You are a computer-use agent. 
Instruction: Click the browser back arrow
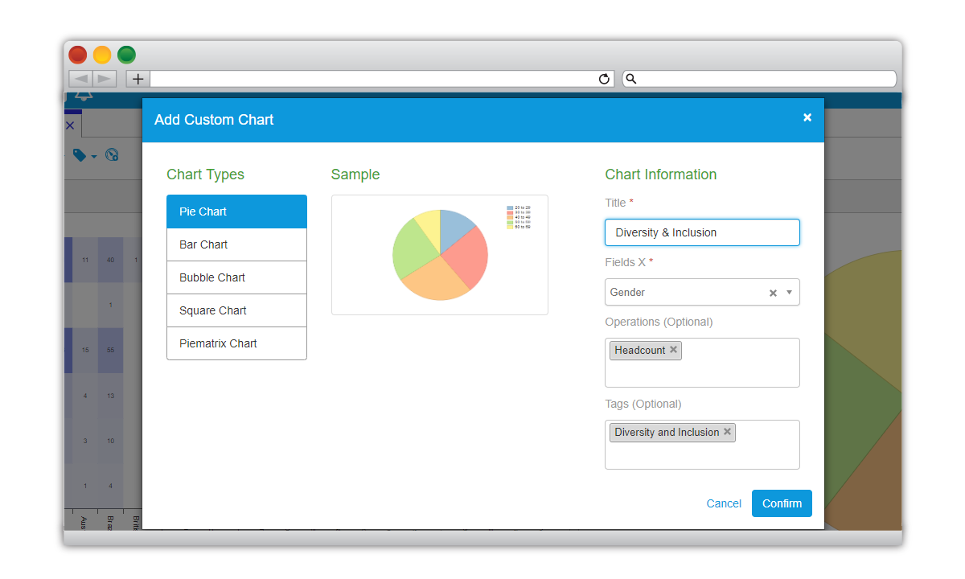click(80, 79)
